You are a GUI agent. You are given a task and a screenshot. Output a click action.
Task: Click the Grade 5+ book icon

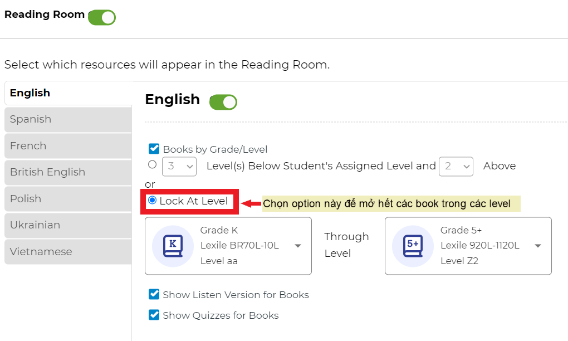(x=412, y=246)
